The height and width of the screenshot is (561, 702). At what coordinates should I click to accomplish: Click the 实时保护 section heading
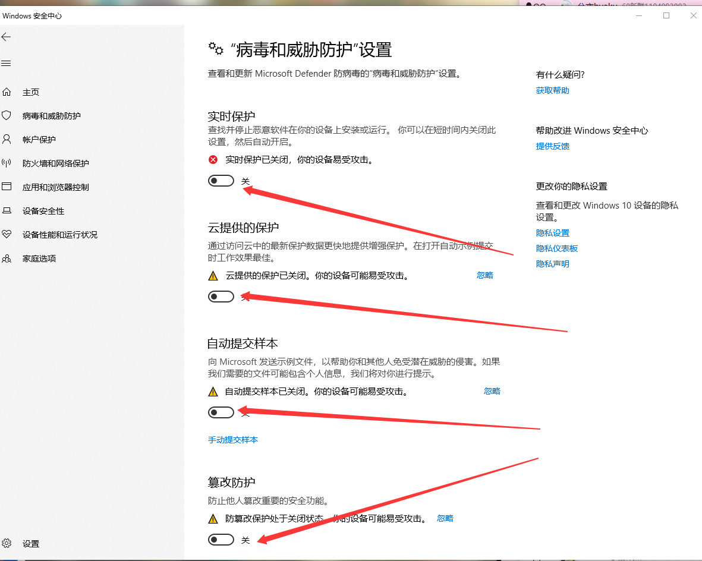point(231,116)
